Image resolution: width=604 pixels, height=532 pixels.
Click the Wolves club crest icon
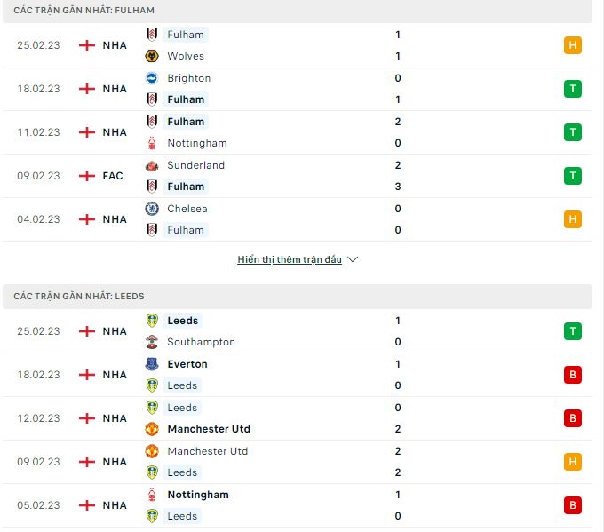pyautogui.click(x=152, y=56)
